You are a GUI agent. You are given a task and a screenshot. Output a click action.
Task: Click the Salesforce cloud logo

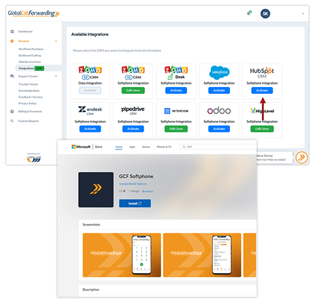click(x=219, y=72)
